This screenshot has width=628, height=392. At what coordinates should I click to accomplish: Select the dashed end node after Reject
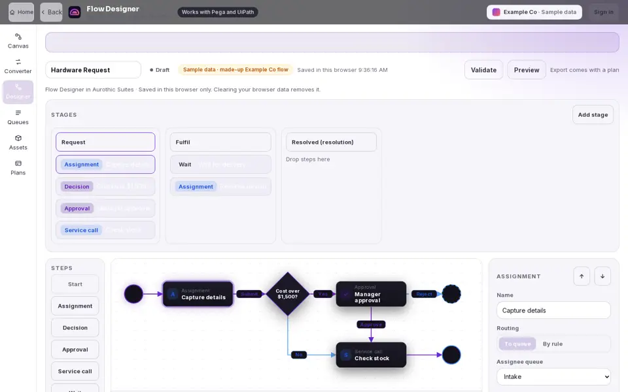tap(451, 294)
